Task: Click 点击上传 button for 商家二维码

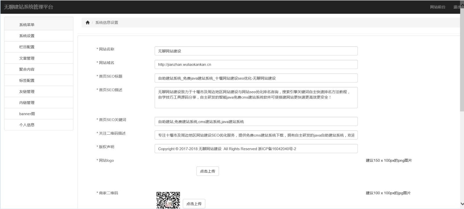Action: coord(194,204)
